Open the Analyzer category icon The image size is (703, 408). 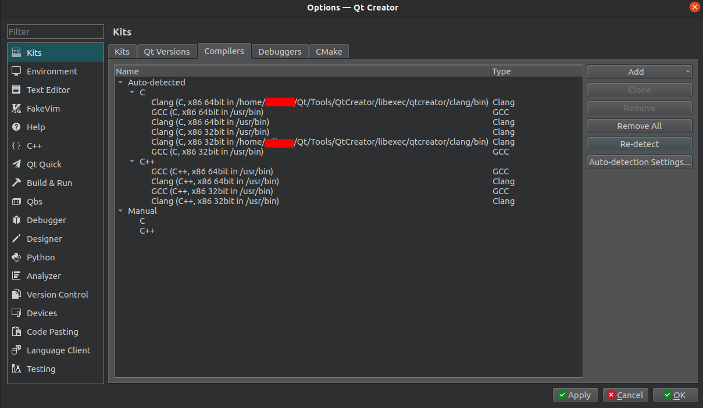tap(16, 276)
